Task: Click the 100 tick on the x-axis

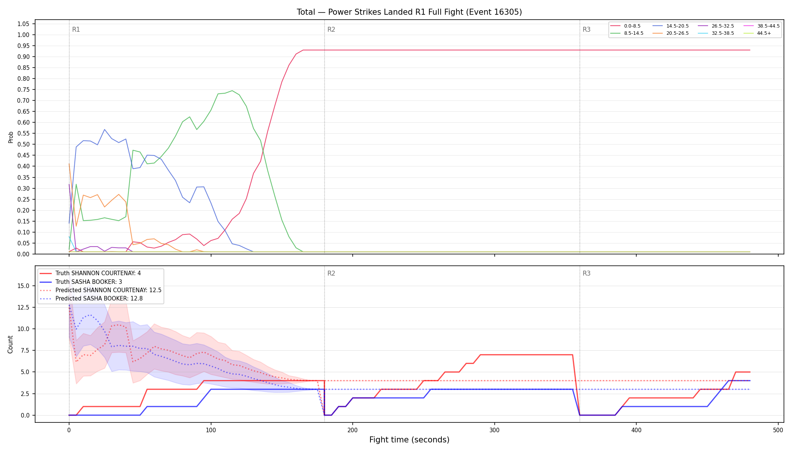Action: point(211,430)
